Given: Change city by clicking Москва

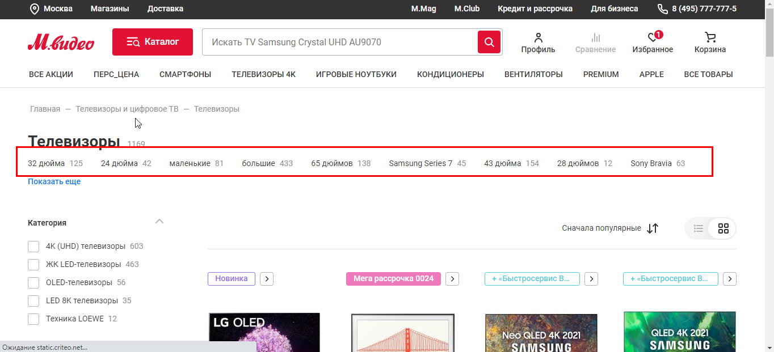Looking at the screenshot, I should (x=58, y=9).
